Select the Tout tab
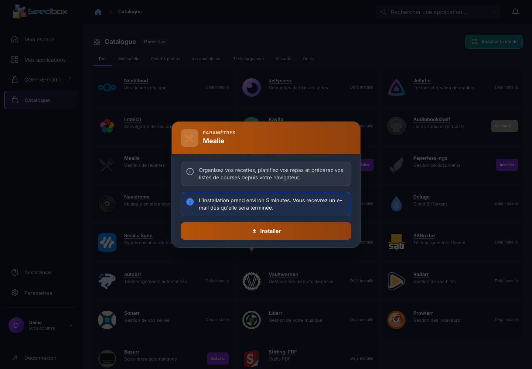The image size is (532, 369). (102, 59)
